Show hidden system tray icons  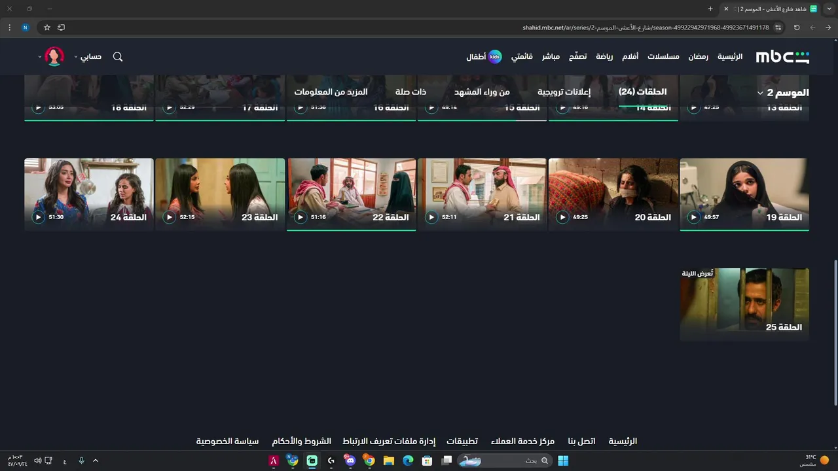coord(96,461)
